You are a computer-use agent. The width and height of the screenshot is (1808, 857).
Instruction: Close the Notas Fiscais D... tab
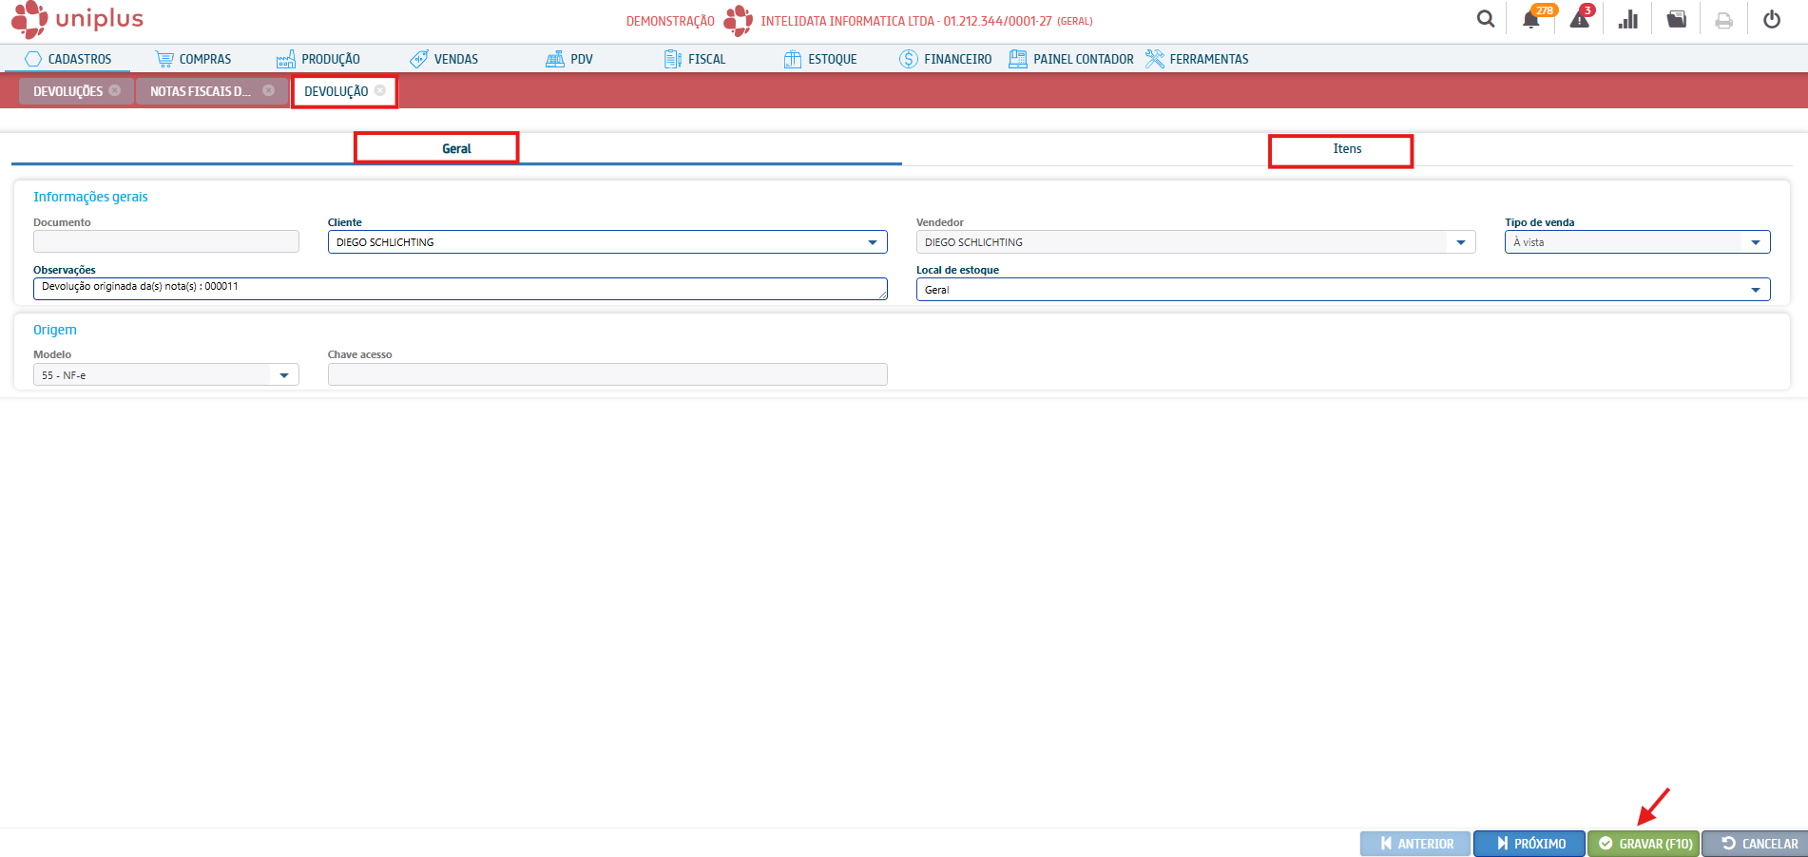point(269,90)
